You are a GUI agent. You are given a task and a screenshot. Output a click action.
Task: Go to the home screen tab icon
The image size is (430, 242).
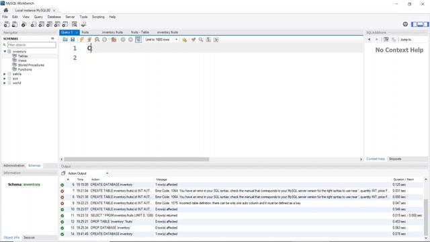tap(6, 10)
